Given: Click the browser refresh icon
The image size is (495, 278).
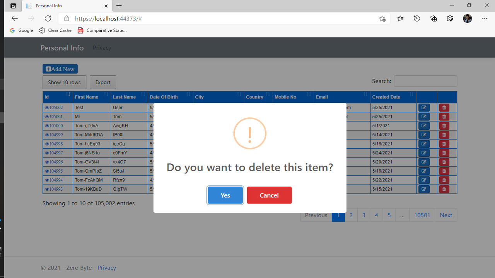Looking at the screenshot, I should pyautogui.click(x=48, y=18).
